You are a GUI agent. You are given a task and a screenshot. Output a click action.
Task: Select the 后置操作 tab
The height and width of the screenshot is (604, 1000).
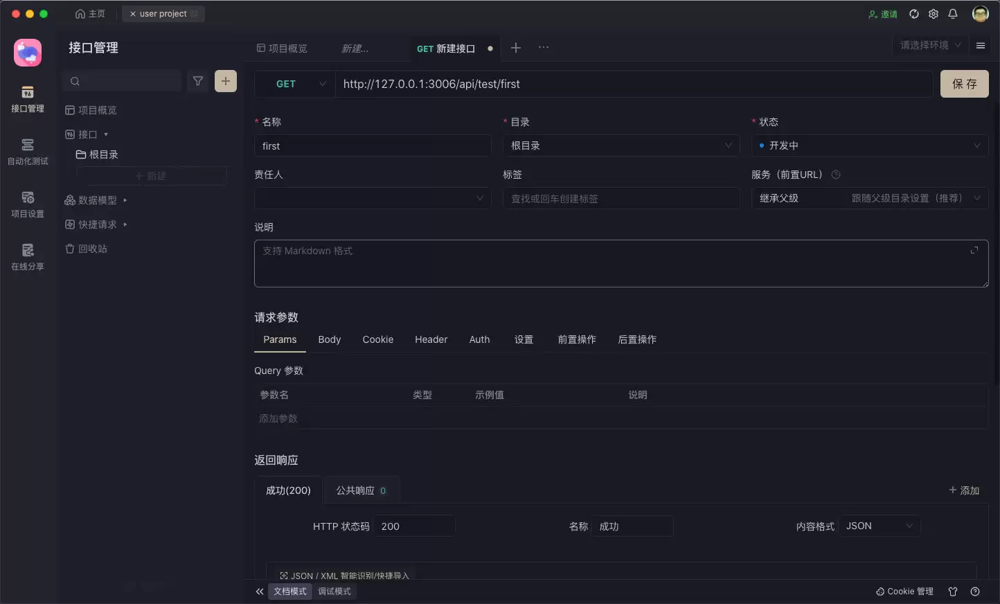pos(637,339)
